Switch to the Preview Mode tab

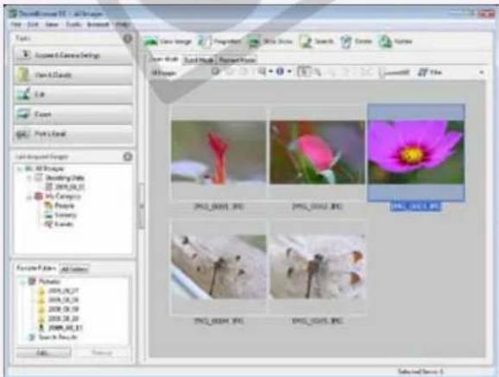coord(237,60)
